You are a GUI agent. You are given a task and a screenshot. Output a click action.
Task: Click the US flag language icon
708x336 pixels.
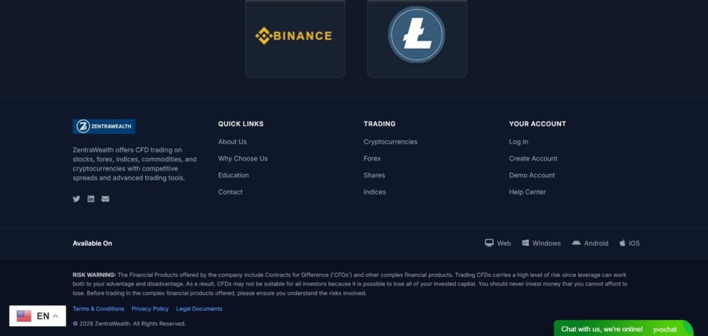coord(24,316)
